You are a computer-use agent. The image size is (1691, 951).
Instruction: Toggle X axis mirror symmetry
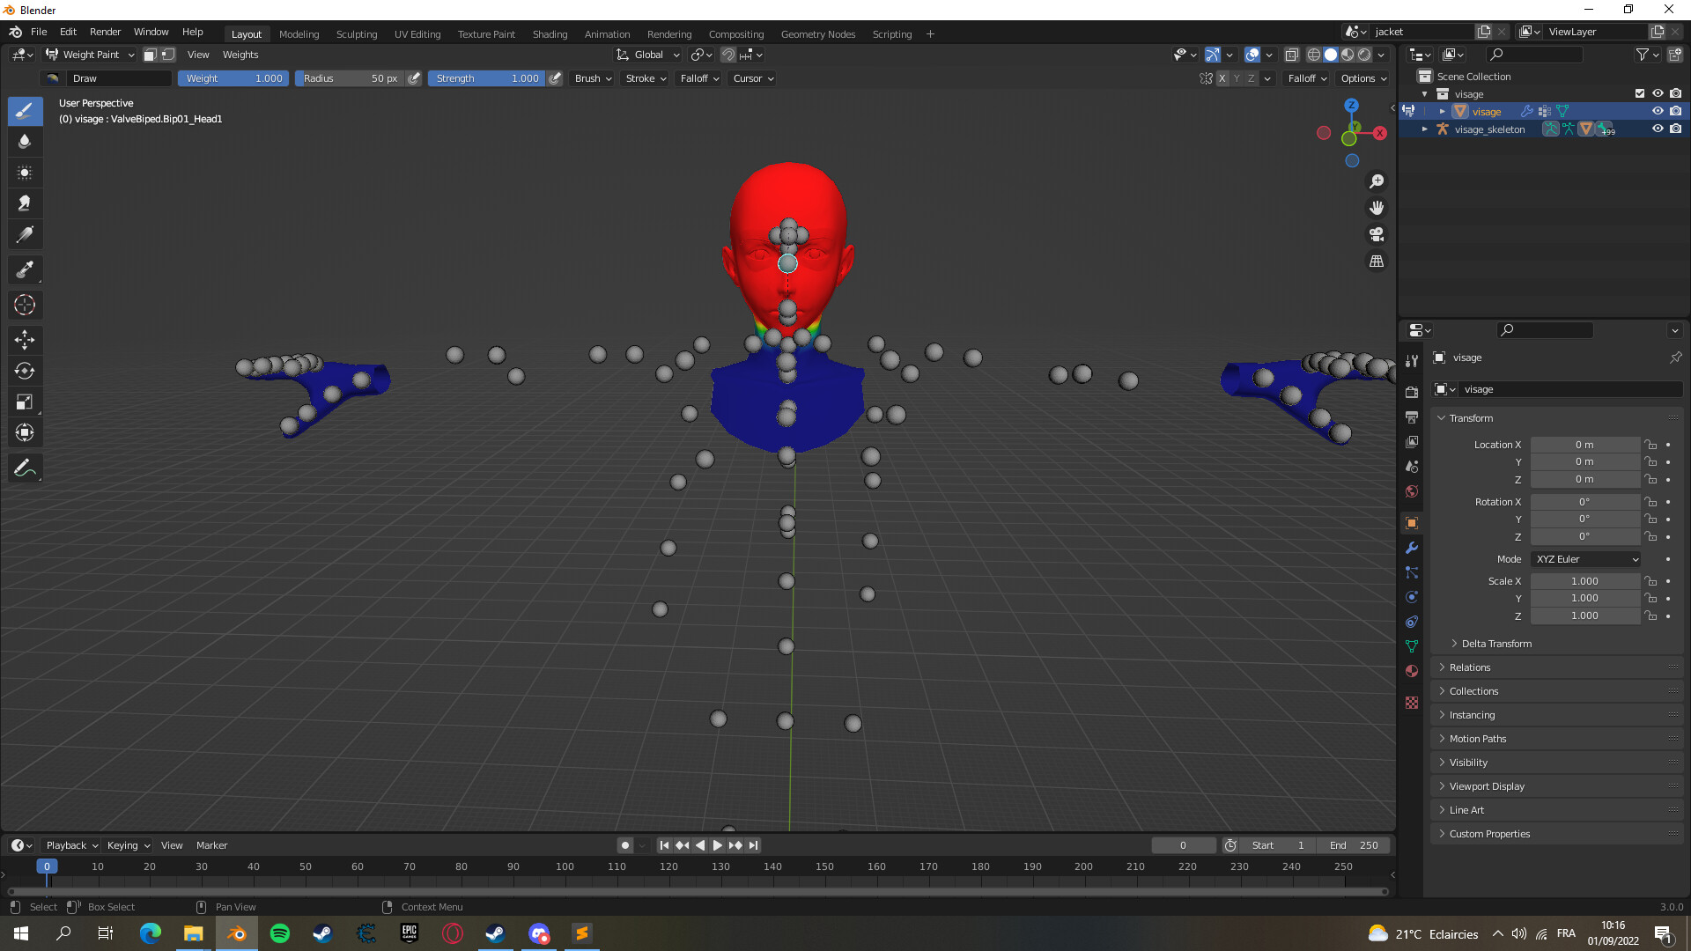tap(1222, 78)
